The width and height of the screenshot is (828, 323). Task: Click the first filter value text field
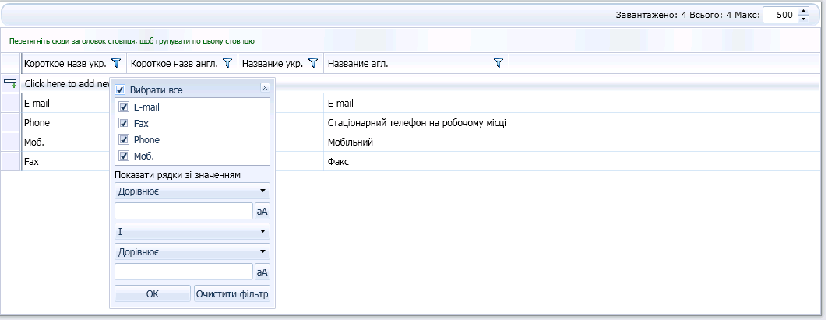click(x=184, y=211)
